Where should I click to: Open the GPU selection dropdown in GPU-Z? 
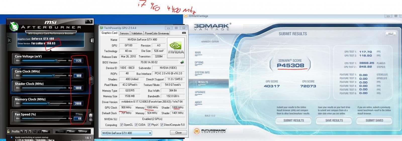[x=127, y=133]
